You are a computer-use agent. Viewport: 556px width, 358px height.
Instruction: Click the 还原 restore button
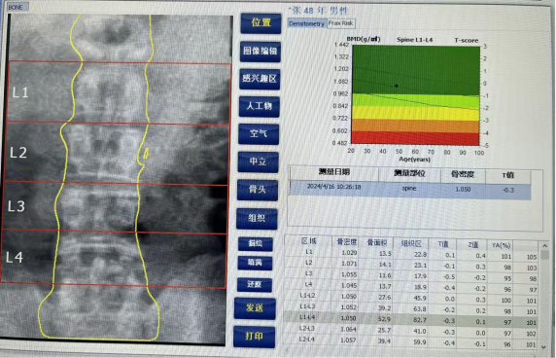click(255, 285)
